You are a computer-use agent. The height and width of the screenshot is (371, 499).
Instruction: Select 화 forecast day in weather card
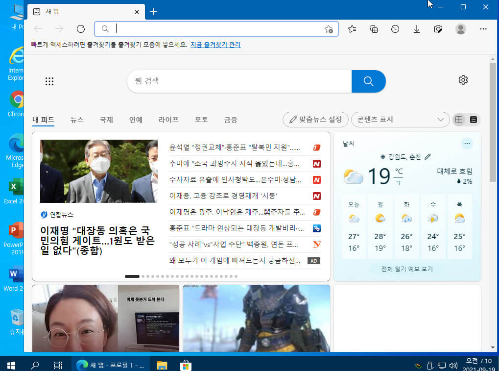406,226
